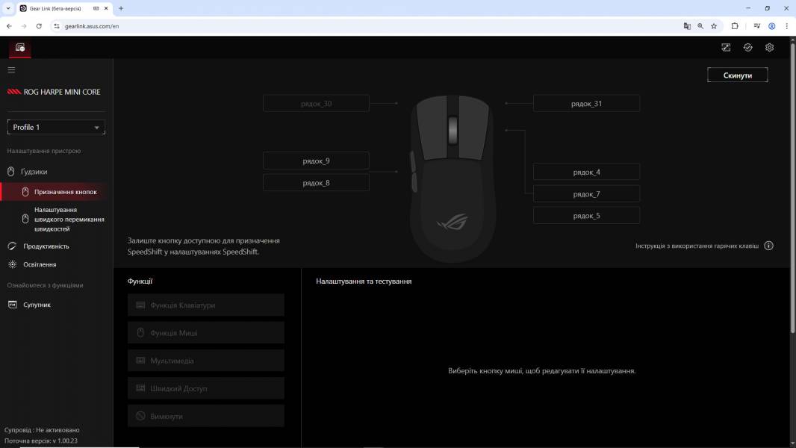Click the display scaling icon in top bar
The image size is (796, 448).
pyautogui.click(x=725, y=46)
